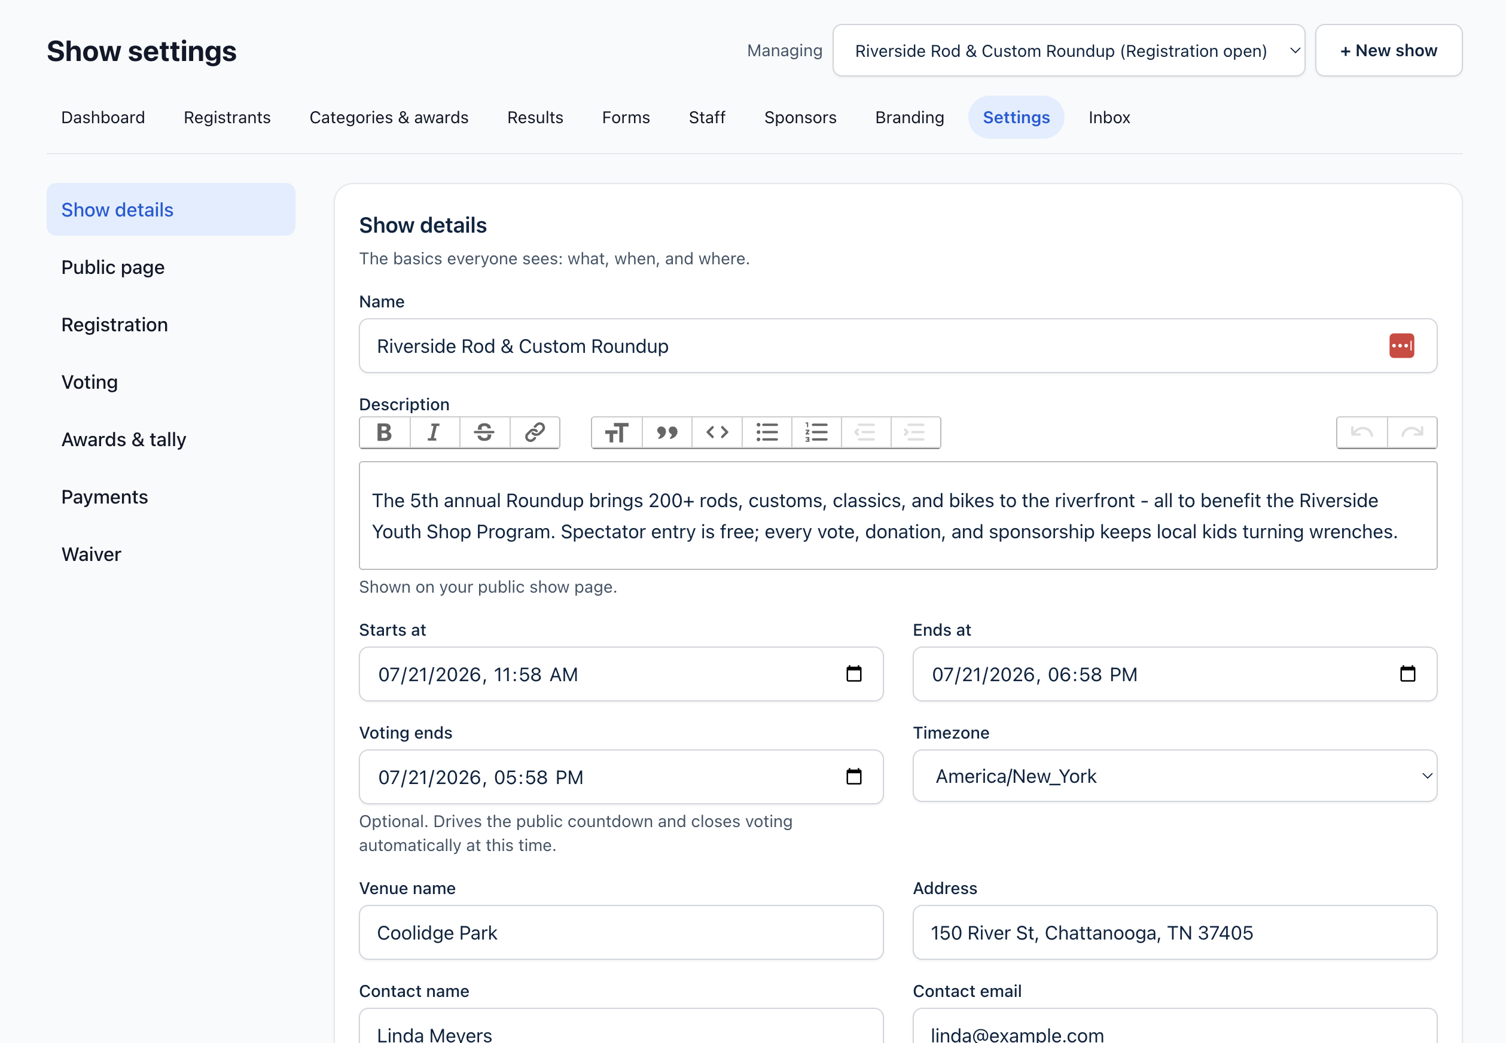Open Awards & tally settings
This screenshot has width=1506, height=1043.
(171, 440)
